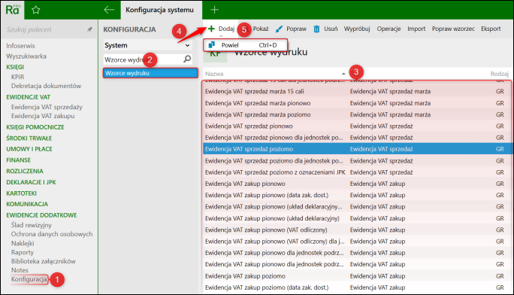
Task: Select row Ewidencja VAT sprzedaż marża pionowo
Action: (357, 103)
